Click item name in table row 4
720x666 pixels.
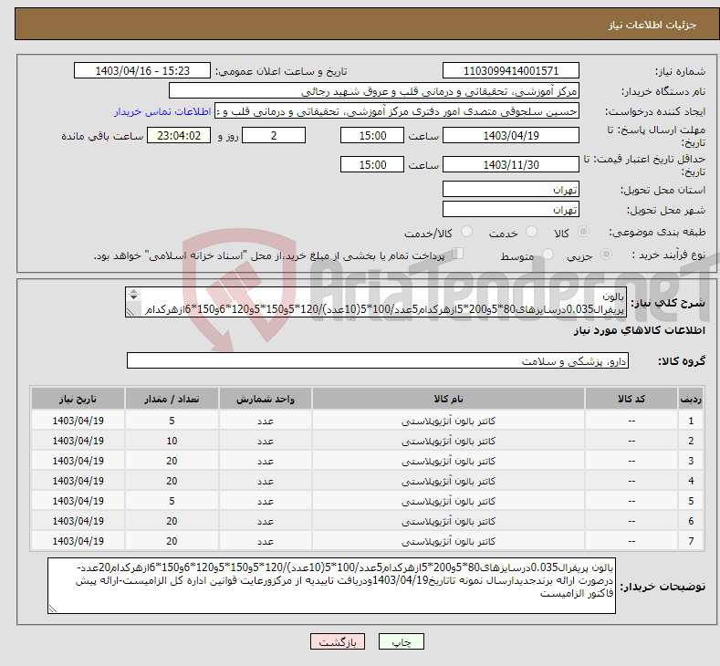click(x=448, y=481)
